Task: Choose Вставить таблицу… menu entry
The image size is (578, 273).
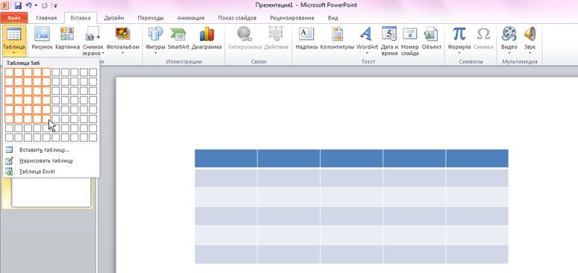Action: pos(51,150)
